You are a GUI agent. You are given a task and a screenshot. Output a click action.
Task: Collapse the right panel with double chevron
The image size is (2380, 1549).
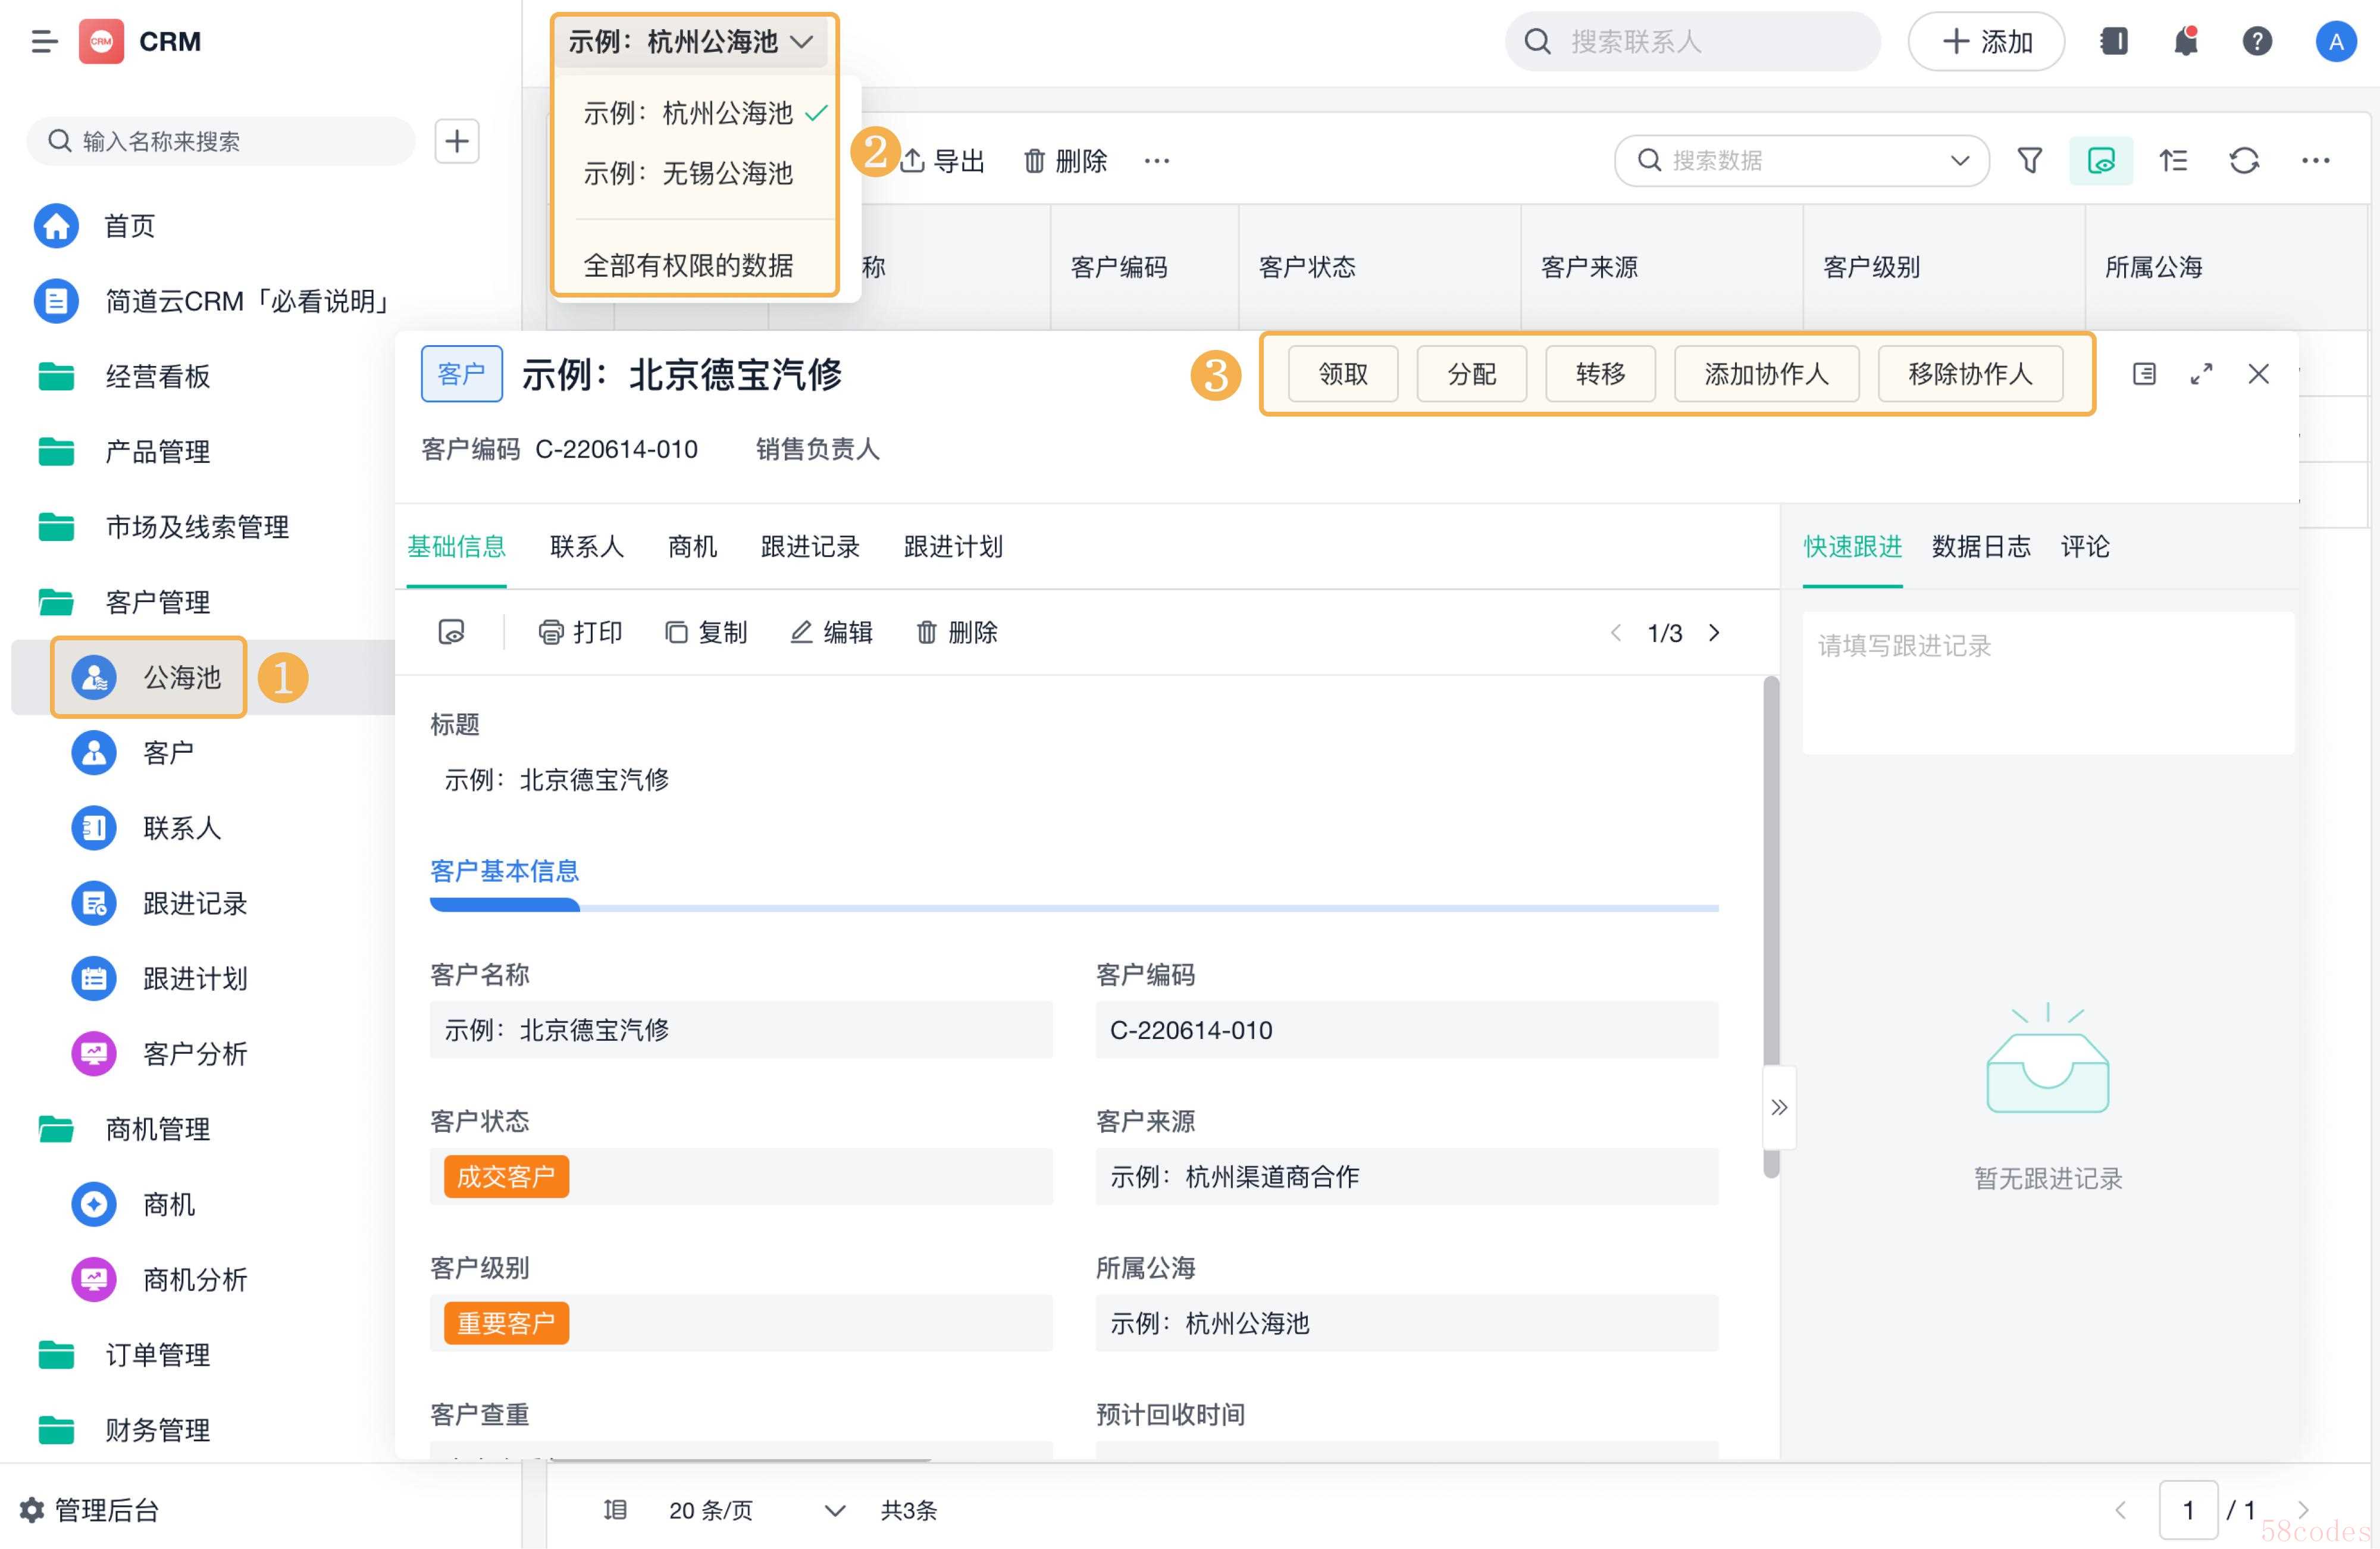tap(1779, 1107)
